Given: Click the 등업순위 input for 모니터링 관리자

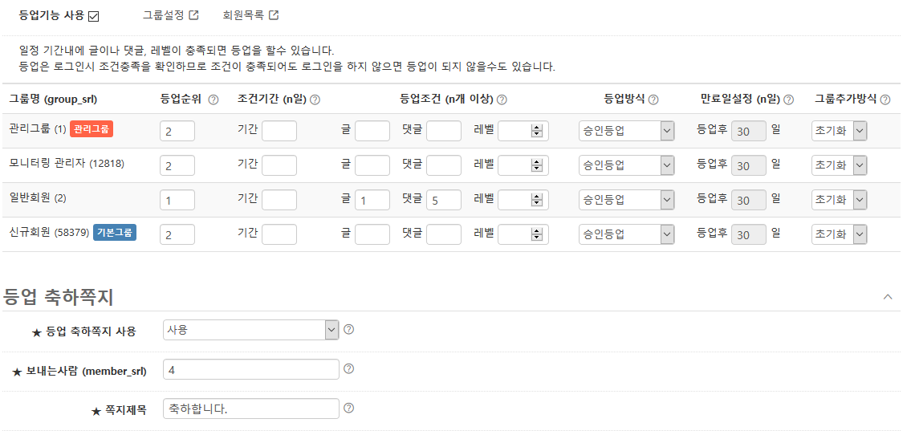Looking at the screenshot, I should pos(177,165).
